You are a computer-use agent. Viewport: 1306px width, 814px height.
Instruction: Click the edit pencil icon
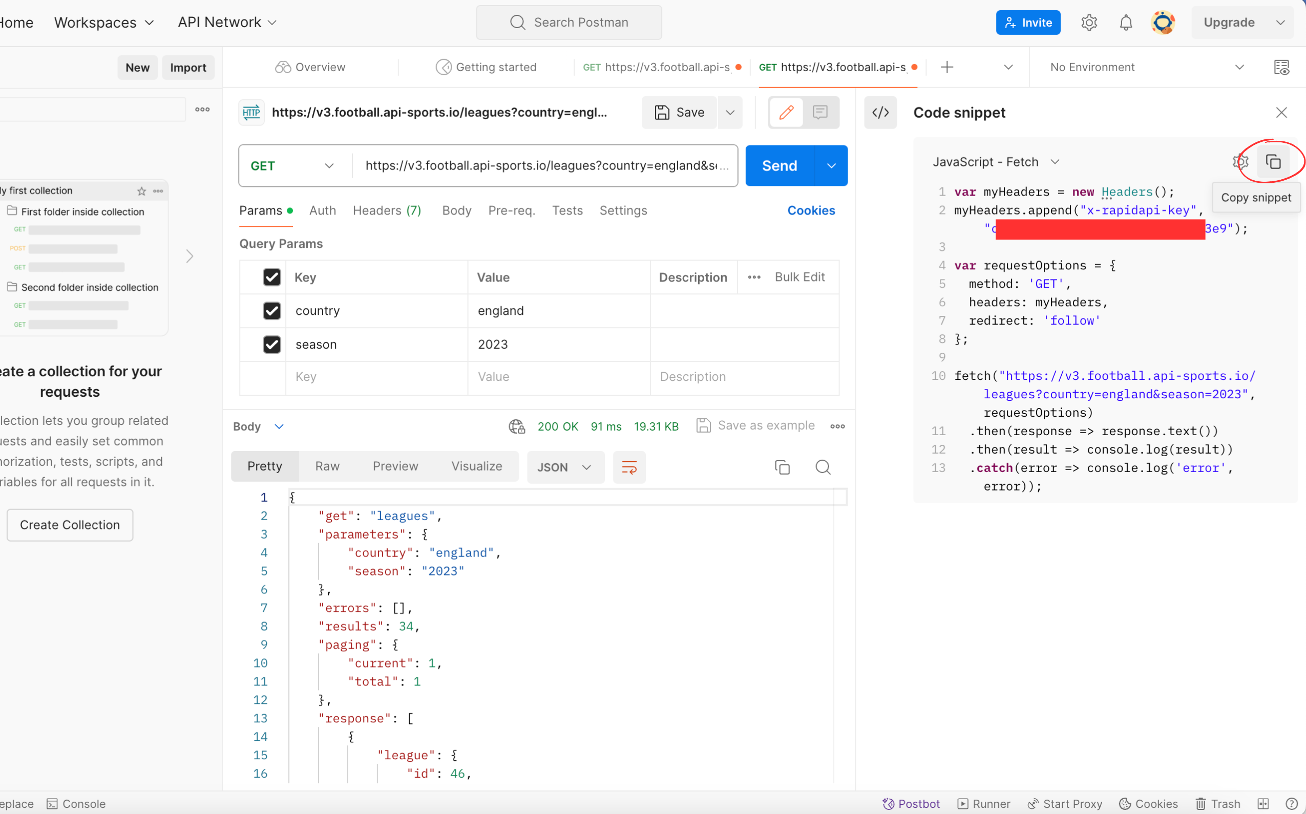[786, 113]
